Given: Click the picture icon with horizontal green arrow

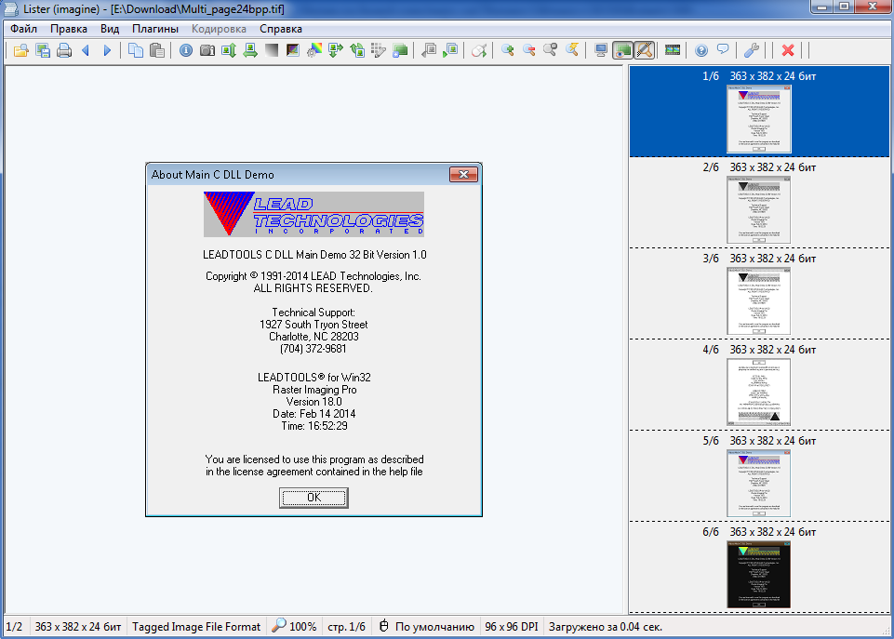Looking at the screenshot, I should click(250, 51).
